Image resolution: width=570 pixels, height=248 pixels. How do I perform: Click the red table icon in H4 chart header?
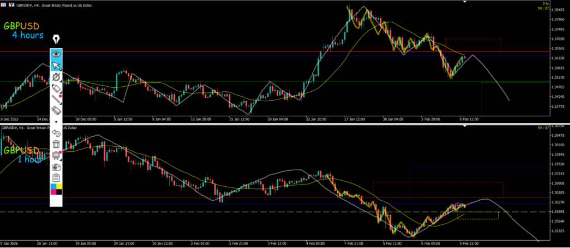5,3
